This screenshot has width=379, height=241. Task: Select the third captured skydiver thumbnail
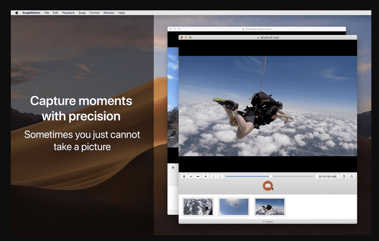tap(270, 207)
